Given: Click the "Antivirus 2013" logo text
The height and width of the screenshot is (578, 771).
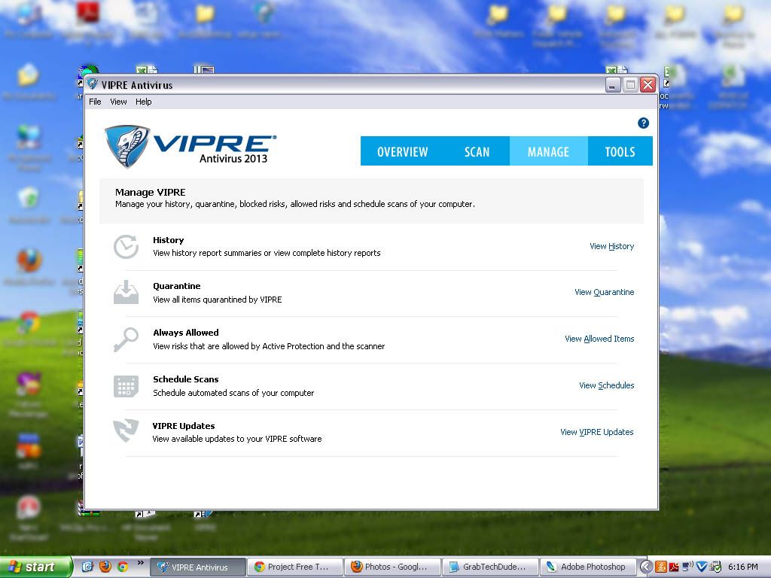Looking at the screenshot, I should [x=233, y=158].
